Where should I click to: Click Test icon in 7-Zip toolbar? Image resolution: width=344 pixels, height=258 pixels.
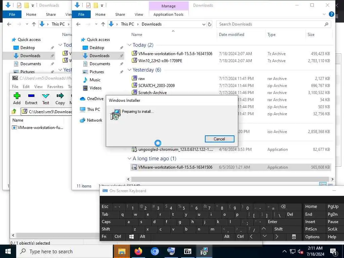click(x=46, y=96)
